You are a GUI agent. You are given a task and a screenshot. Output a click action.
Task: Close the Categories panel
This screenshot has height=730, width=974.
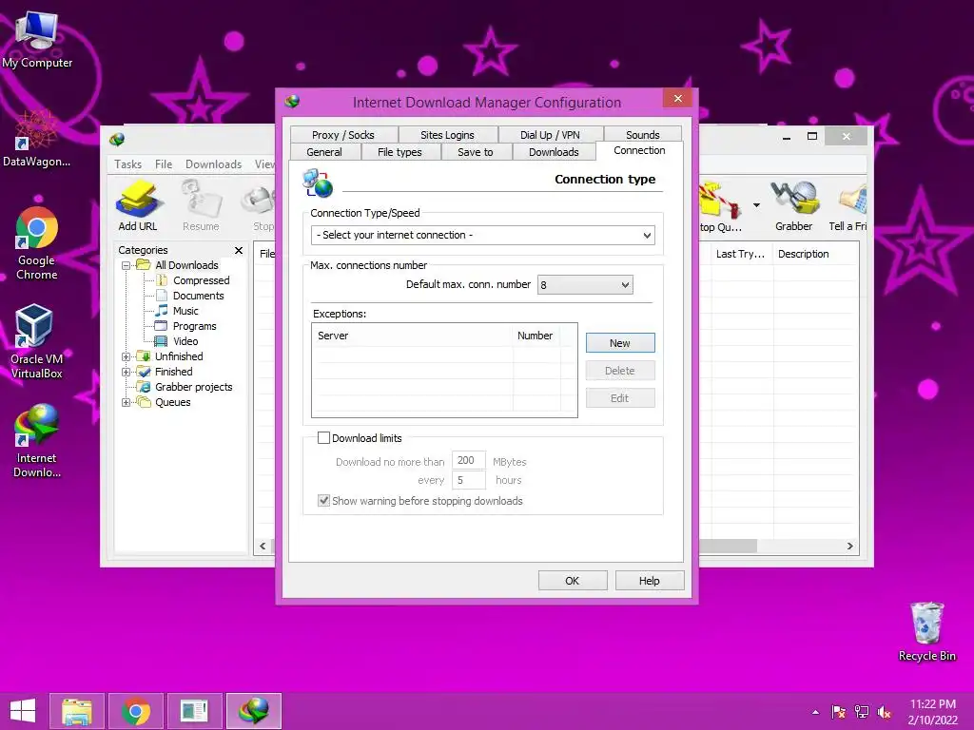point(239,250)
